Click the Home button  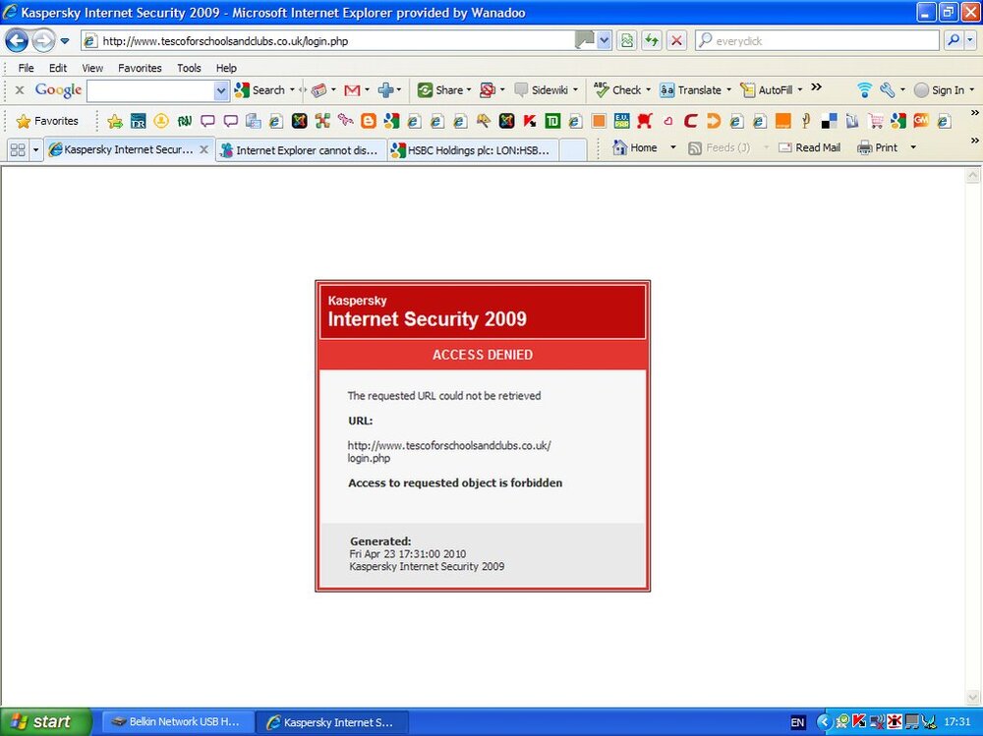click(635, 148)
